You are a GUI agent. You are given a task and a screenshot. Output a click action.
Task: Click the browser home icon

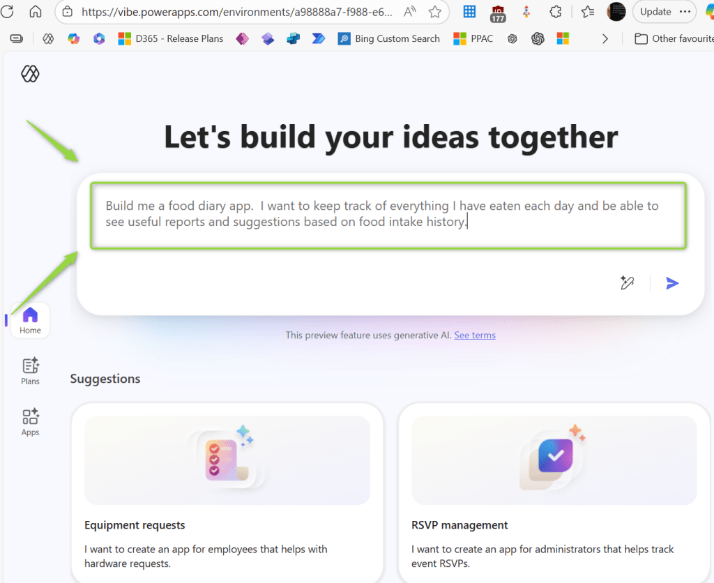(x=35, y=12)
